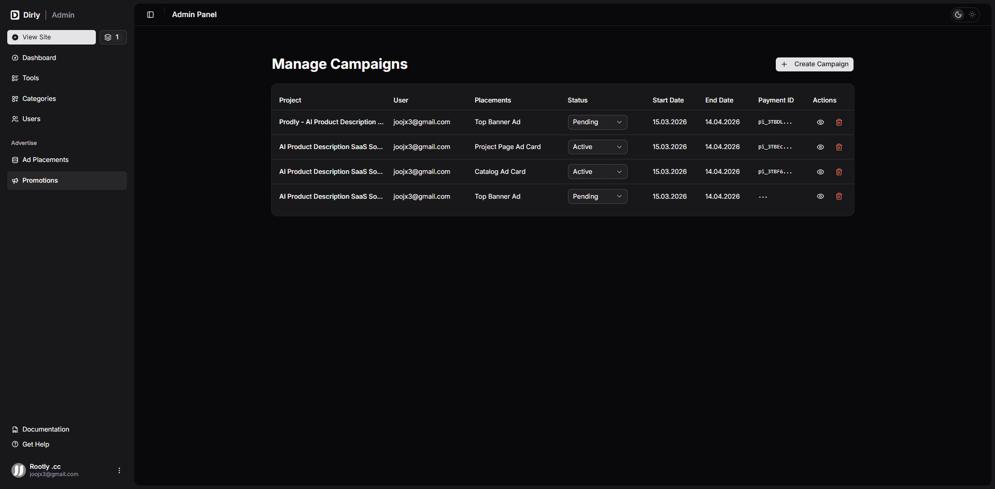Go to Ad Placements in sidebar
This screenshot has width=995, height=489.
tap(45, 160)
